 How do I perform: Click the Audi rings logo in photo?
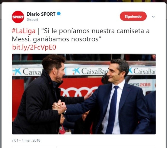click(77, 92)
